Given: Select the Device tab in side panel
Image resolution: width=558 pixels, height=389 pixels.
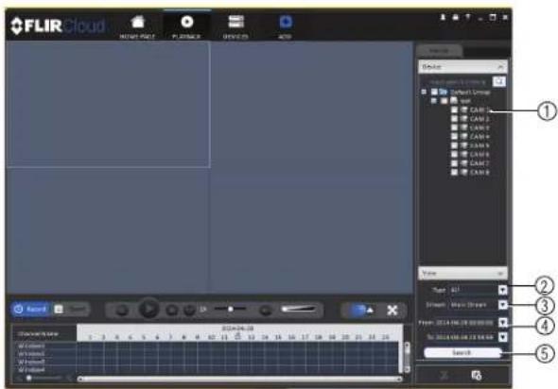Looking at the screenshot, I should [x=439, y=51].
